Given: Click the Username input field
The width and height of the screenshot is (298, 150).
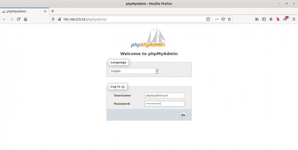Looking at the screenshot, I should pos(165,95).
